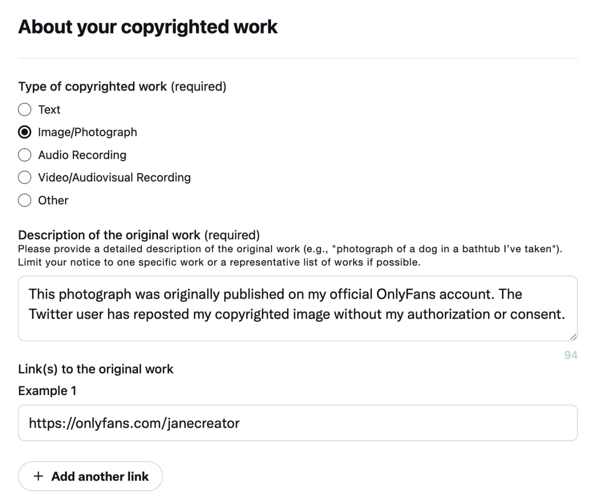Click the 94 character counter
The height and width of the screenshot is (502, 595).
(x=570, y=355)
